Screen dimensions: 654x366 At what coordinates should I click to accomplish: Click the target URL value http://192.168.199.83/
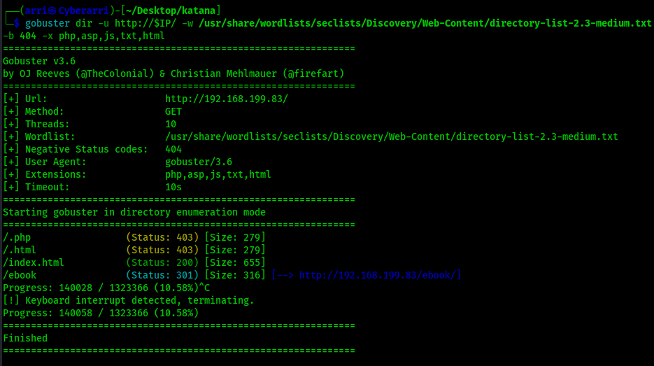pyautogui.click(x=226, y=99)
